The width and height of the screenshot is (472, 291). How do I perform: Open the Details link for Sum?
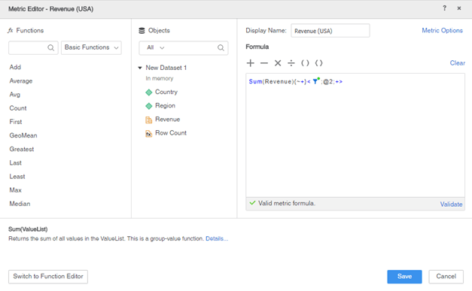coord(217,238)
